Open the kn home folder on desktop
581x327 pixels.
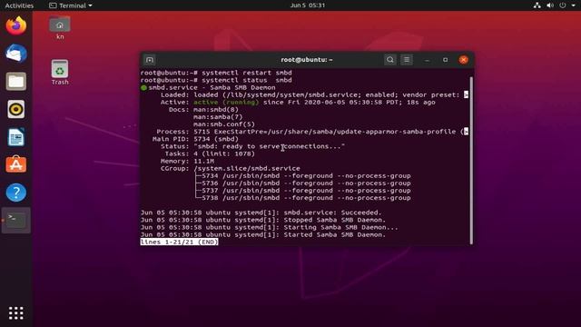click(60, 27)
